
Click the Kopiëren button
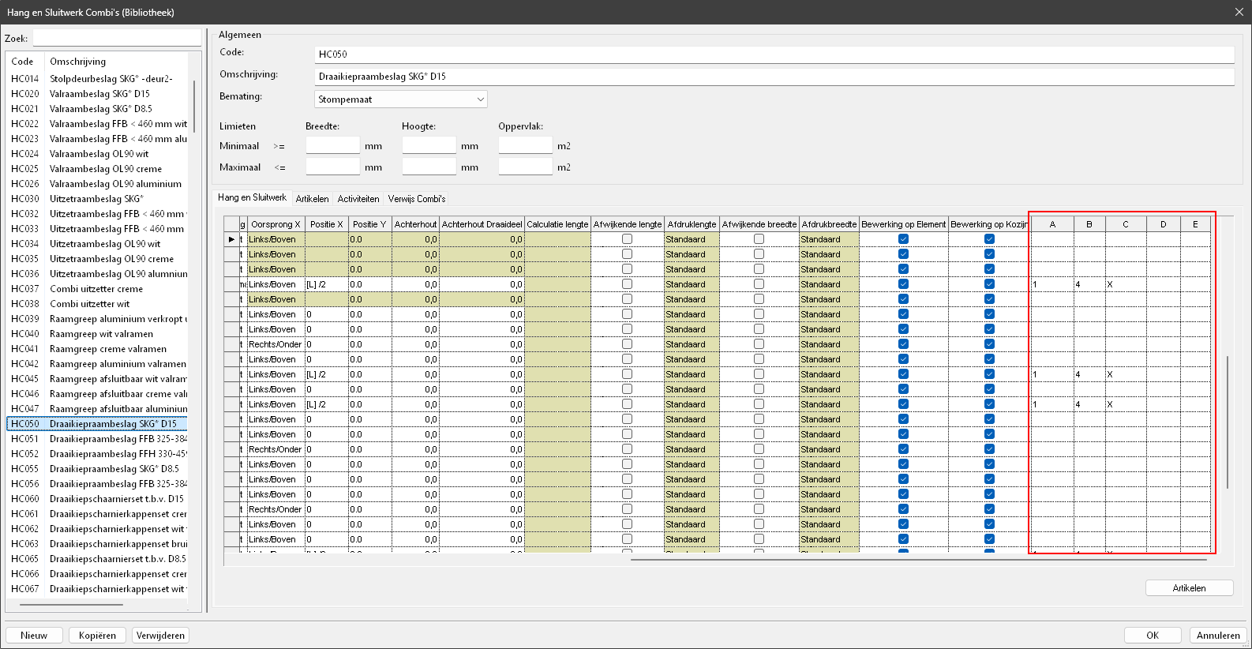point(97,636)
